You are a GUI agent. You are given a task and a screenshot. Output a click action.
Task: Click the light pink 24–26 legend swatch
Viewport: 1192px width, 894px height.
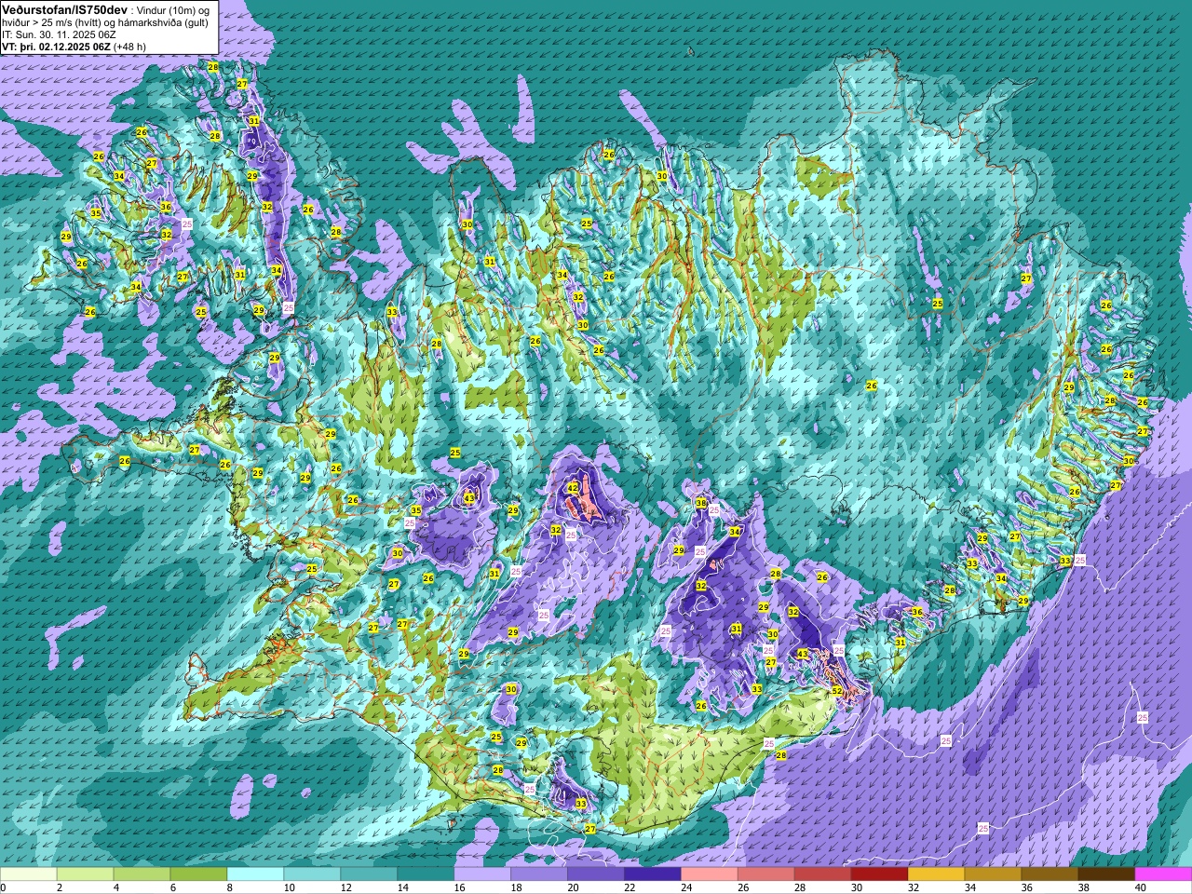tap(711, 874)
